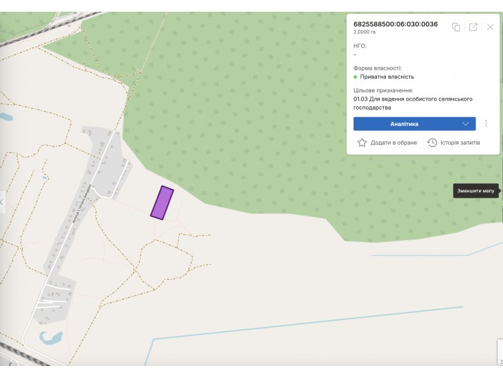The width and height of the screenshot is (503, 377).
Task: Click the cadastral number heading text
Action: tap(396, 24)
